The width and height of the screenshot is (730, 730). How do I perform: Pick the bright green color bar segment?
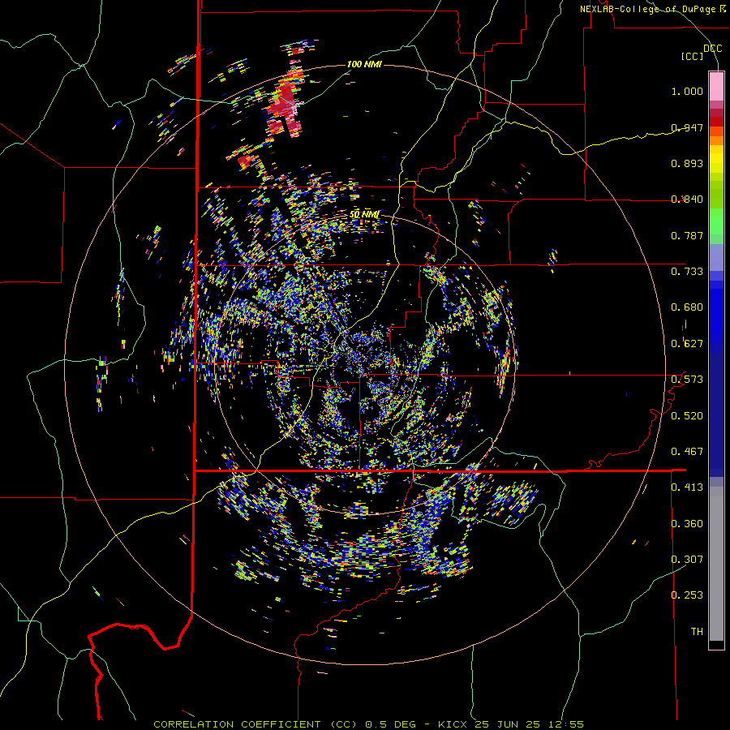[716, 222]
